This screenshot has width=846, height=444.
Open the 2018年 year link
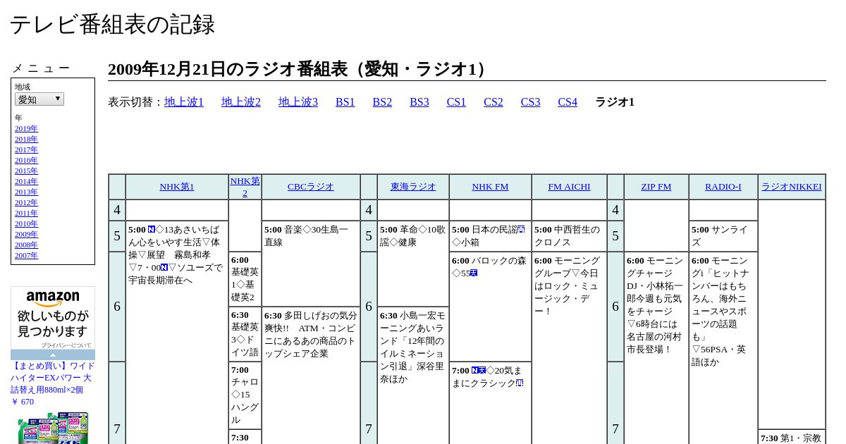click(26, 140)
